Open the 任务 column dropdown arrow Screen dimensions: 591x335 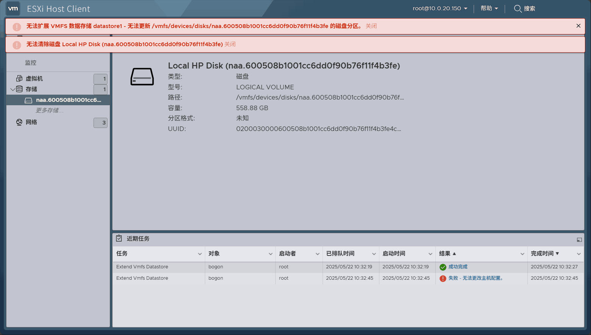(200, 254)
